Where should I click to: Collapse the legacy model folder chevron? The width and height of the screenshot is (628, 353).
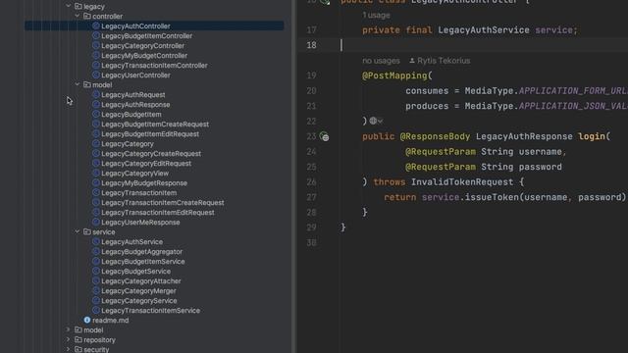78,84
